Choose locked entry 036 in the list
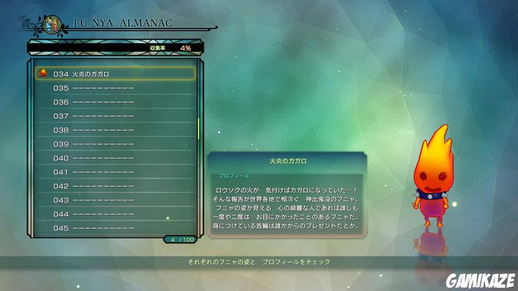This screenshot has height=291, width=518. click(115, 102)
